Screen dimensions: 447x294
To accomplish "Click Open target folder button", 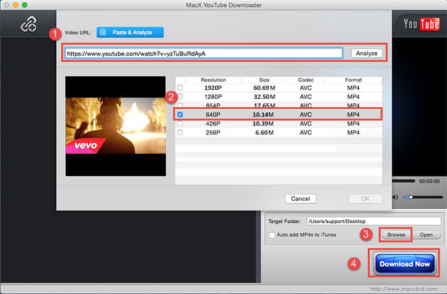I will (x=426, y=235).
